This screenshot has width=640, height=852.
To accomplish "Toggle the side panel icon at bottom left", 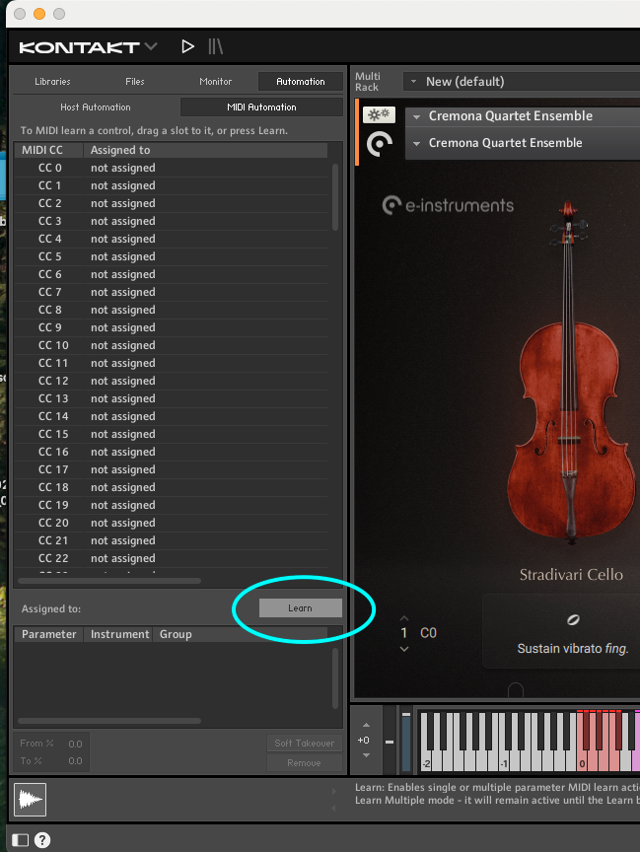I will click(x=20, y=840).
